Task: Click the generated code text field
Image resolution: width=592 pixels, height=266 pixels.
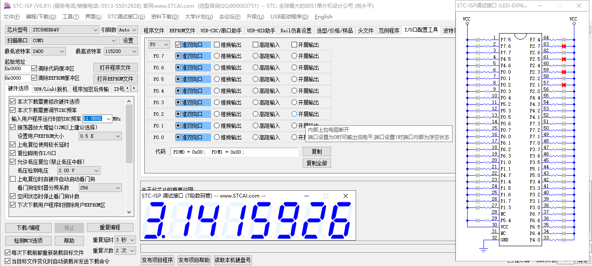Action: tap(234, 152)
